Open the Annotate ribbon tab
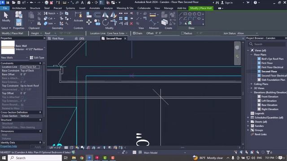Screen dimensions: 287x161 pos(95,8)
